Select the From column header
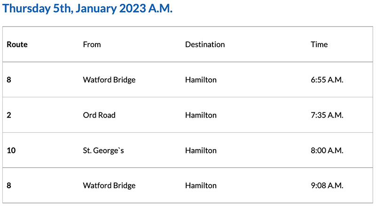 pos(92,45)
